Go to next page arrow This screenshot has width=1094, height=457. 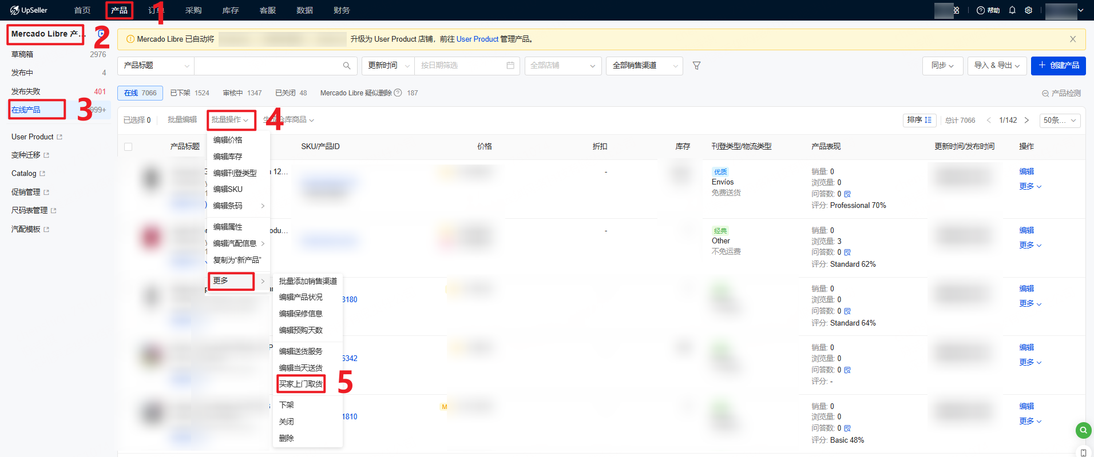tap(1026, 120)
